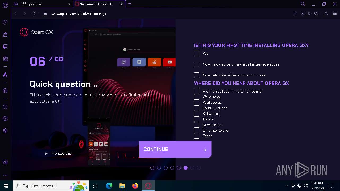Open Settings gear in sidebar

pyautogui.click(x=5, y=131)
